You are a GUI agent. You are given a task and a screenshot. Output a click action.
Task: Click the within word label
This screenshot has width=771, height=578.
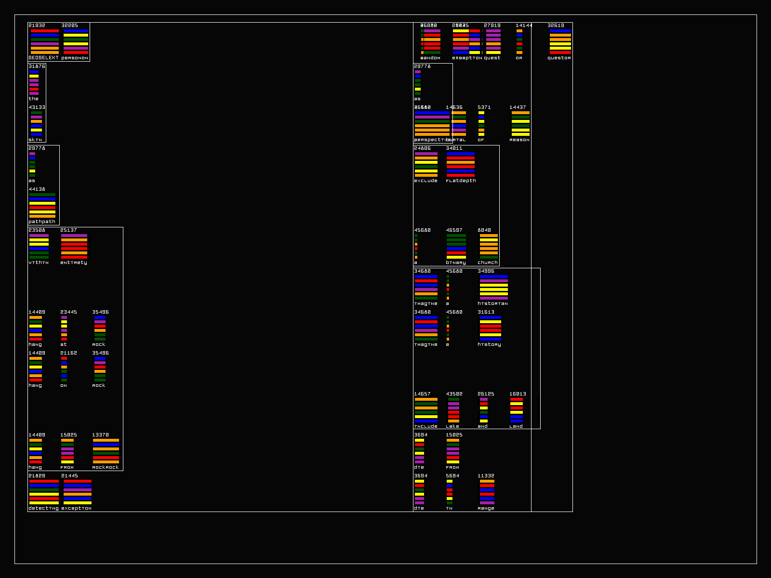pos(39,263)
